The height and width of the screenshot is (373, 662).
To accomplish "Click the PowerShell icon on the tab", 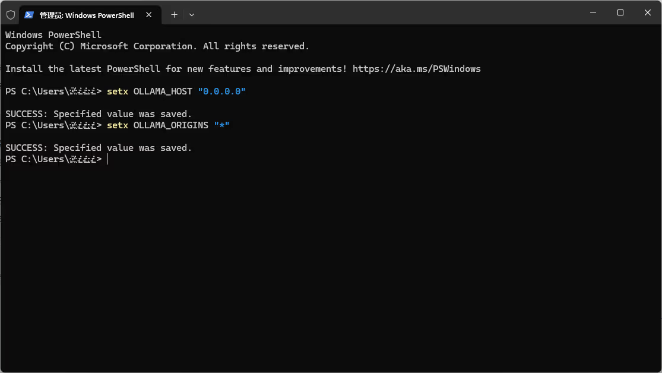I will pos(28,15).
